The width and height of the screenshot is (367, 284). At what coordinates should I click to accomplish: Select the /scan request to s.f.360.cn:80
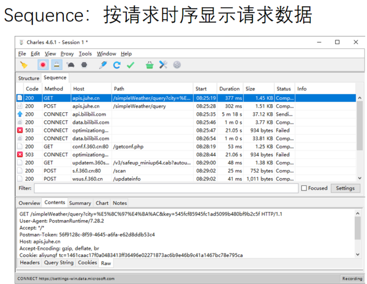tap(186, 171)
